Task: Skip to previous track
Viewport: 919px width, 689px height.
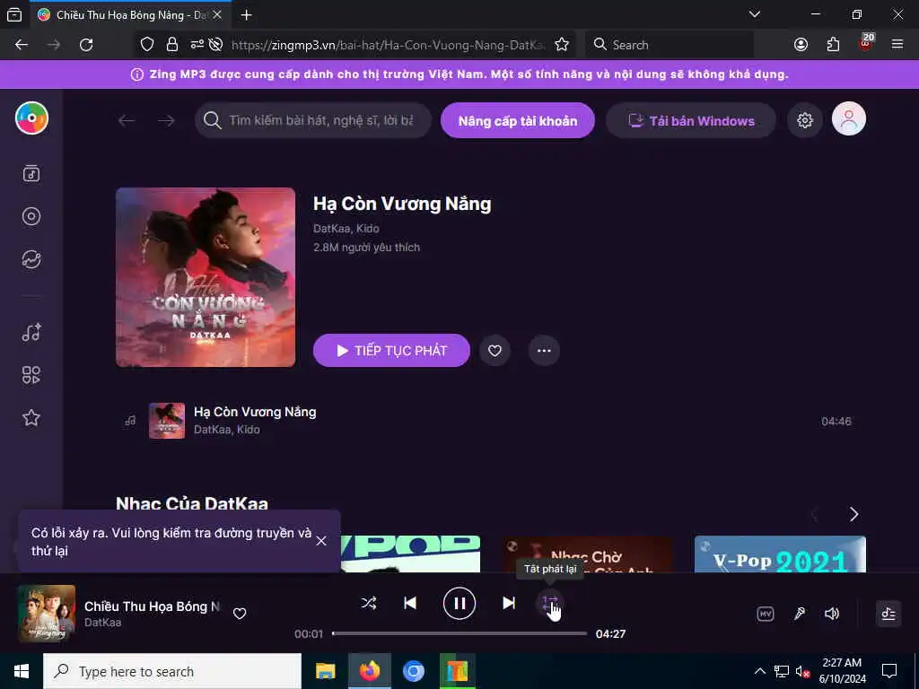Action: tap(410, 603)
